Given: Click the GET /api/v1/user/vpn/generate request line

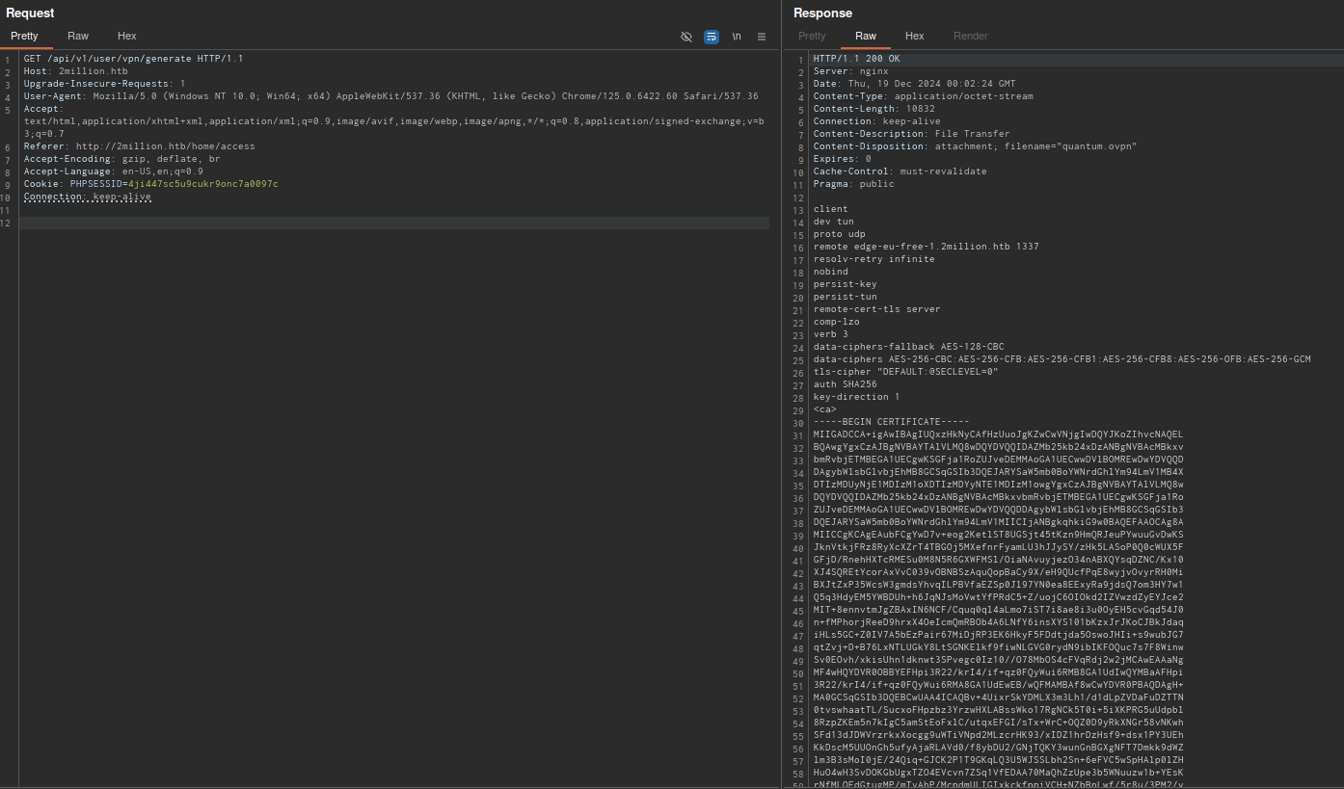Looking at the screenshot, I should click(x=133, y=59).
